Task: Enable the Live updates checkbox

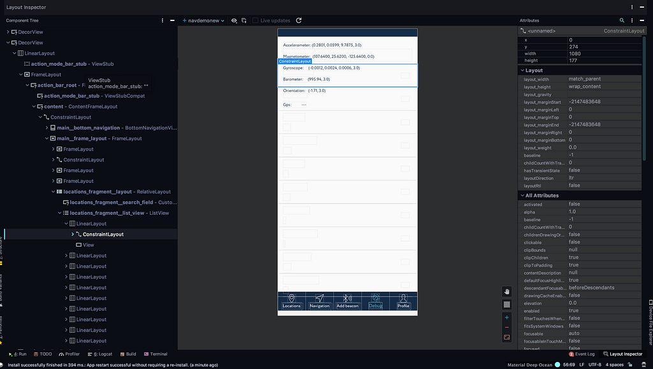Action: click(x=255, y=20)
